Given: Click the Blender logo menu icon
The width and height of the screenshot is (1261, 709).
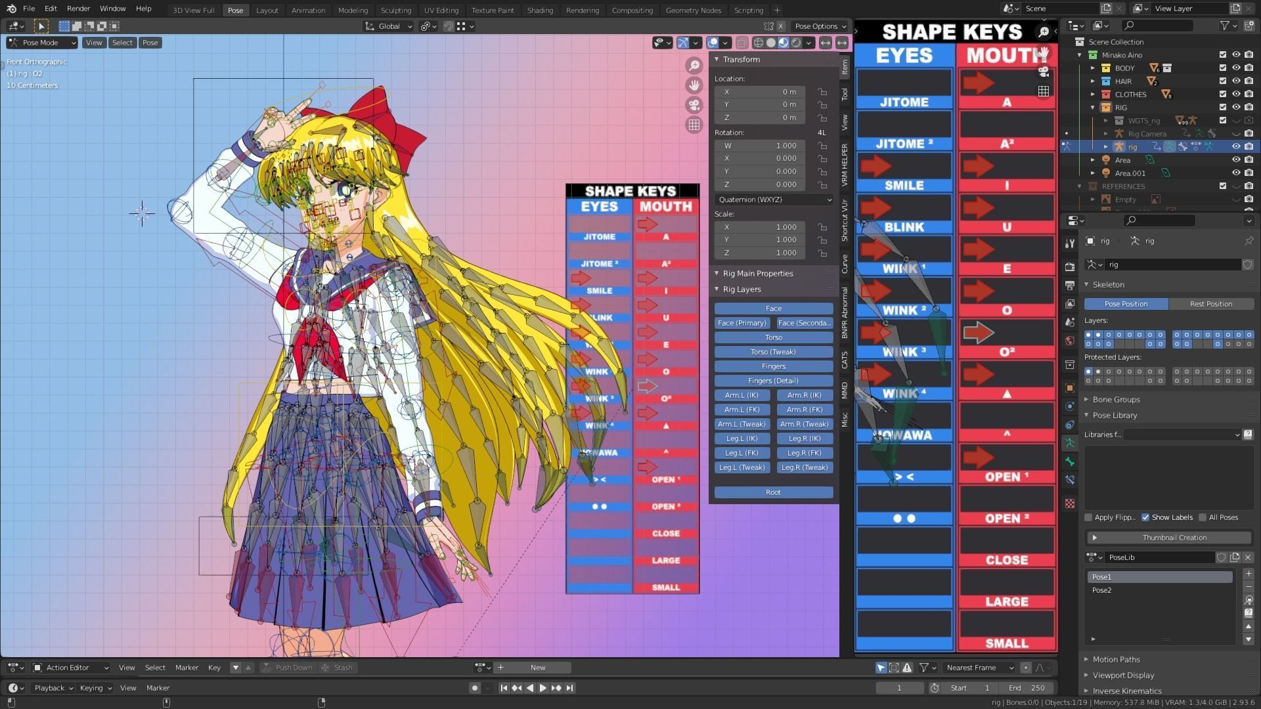Looking at the screenshot, I should [x=11, y=9].
